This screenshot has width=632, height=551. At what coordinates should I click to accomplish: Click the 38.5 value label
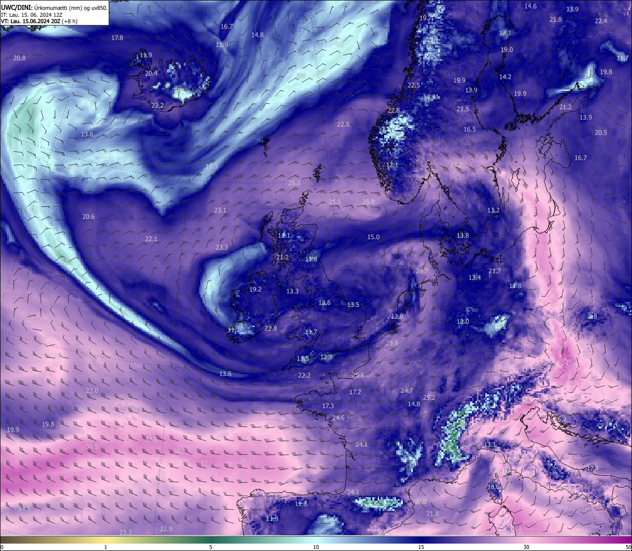click(92, 447)
